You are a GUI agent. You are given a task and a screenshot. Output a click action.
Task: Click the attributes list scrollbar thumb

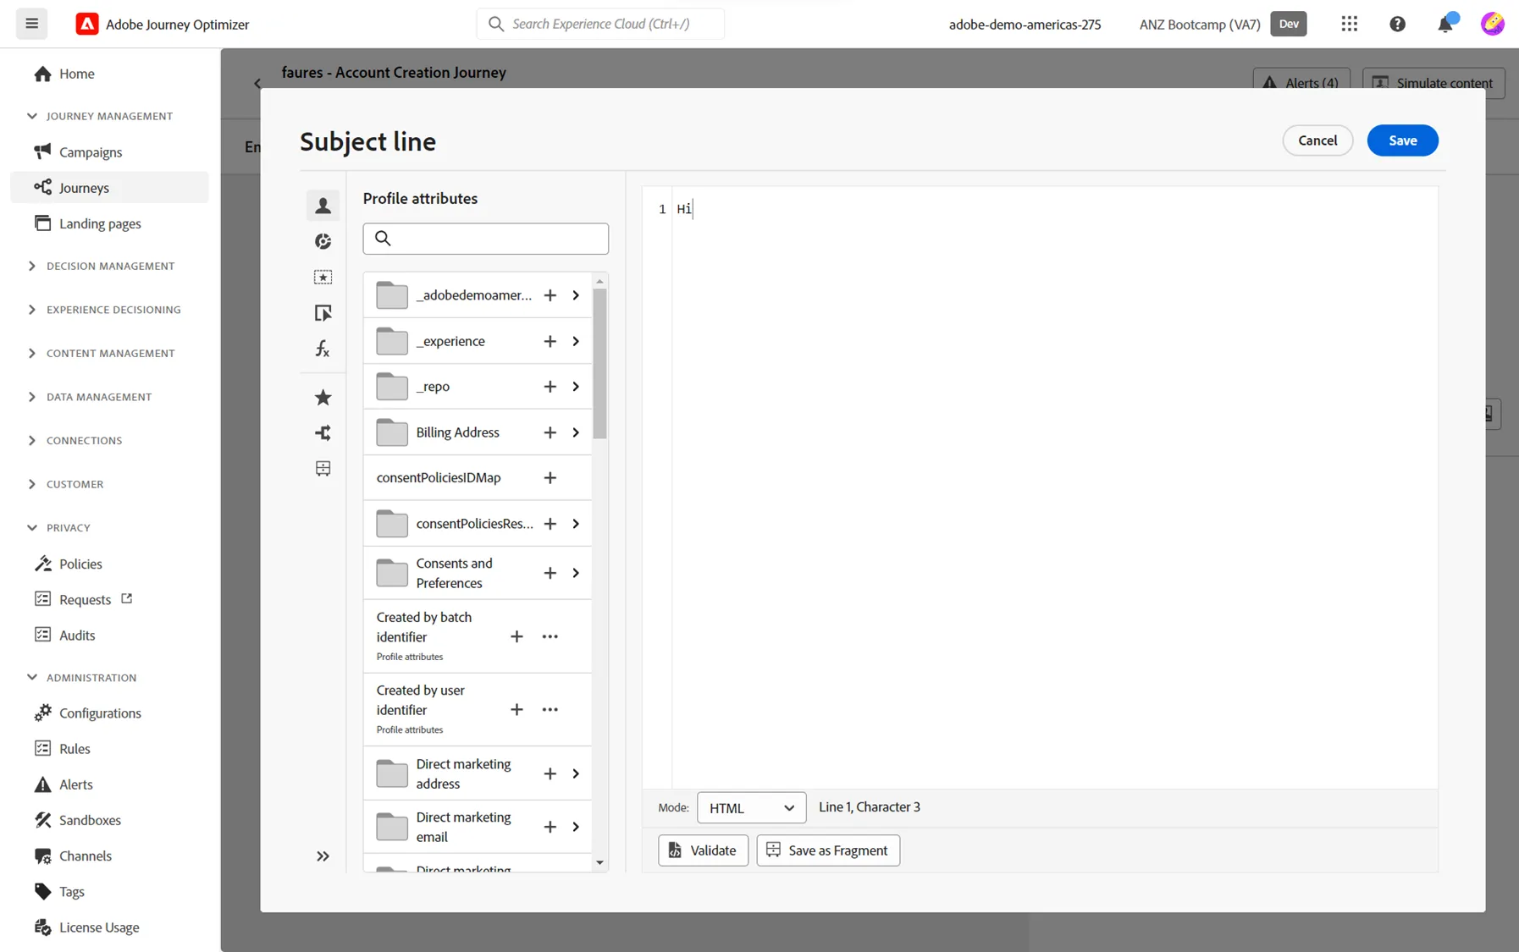[x=599, y=364]
